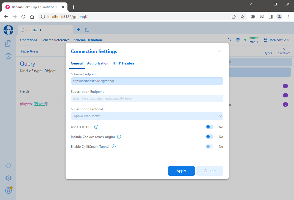
Task: Click the user account icon in sidebar
Action: pos(8,190)
